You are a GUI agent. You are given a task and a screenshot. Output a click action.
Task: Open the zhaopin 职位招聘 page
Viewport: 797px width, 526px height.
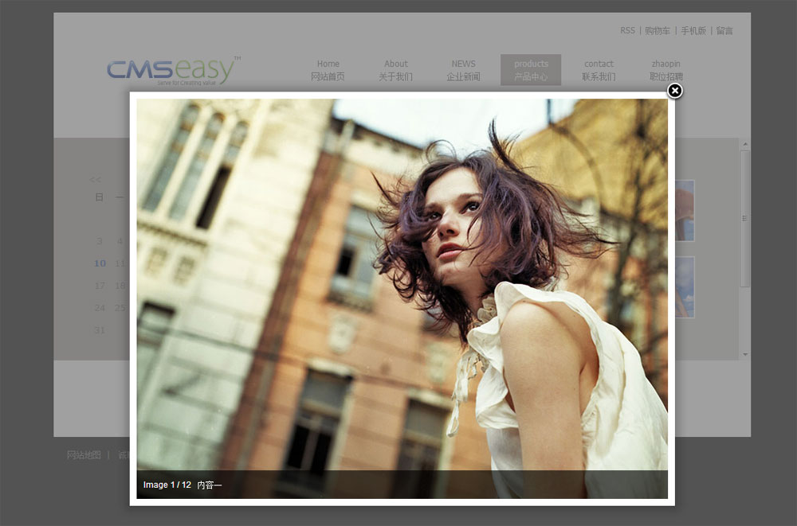click(x=665, y=70)
